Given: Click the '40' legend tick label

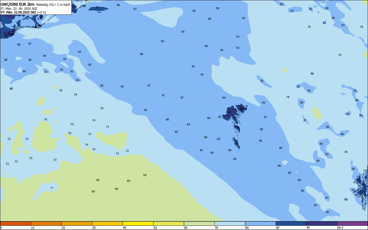Looking at the screenshot, I should pyautogui.click(x=124, y=228).
